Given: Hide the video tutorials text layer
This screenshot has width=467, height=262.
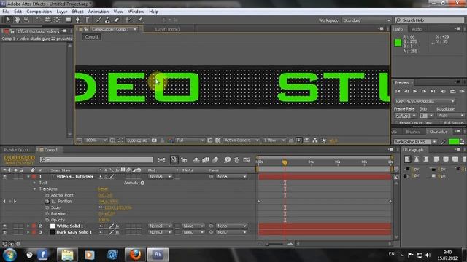Looking at the screenshot, I should [x=4, y=176].
